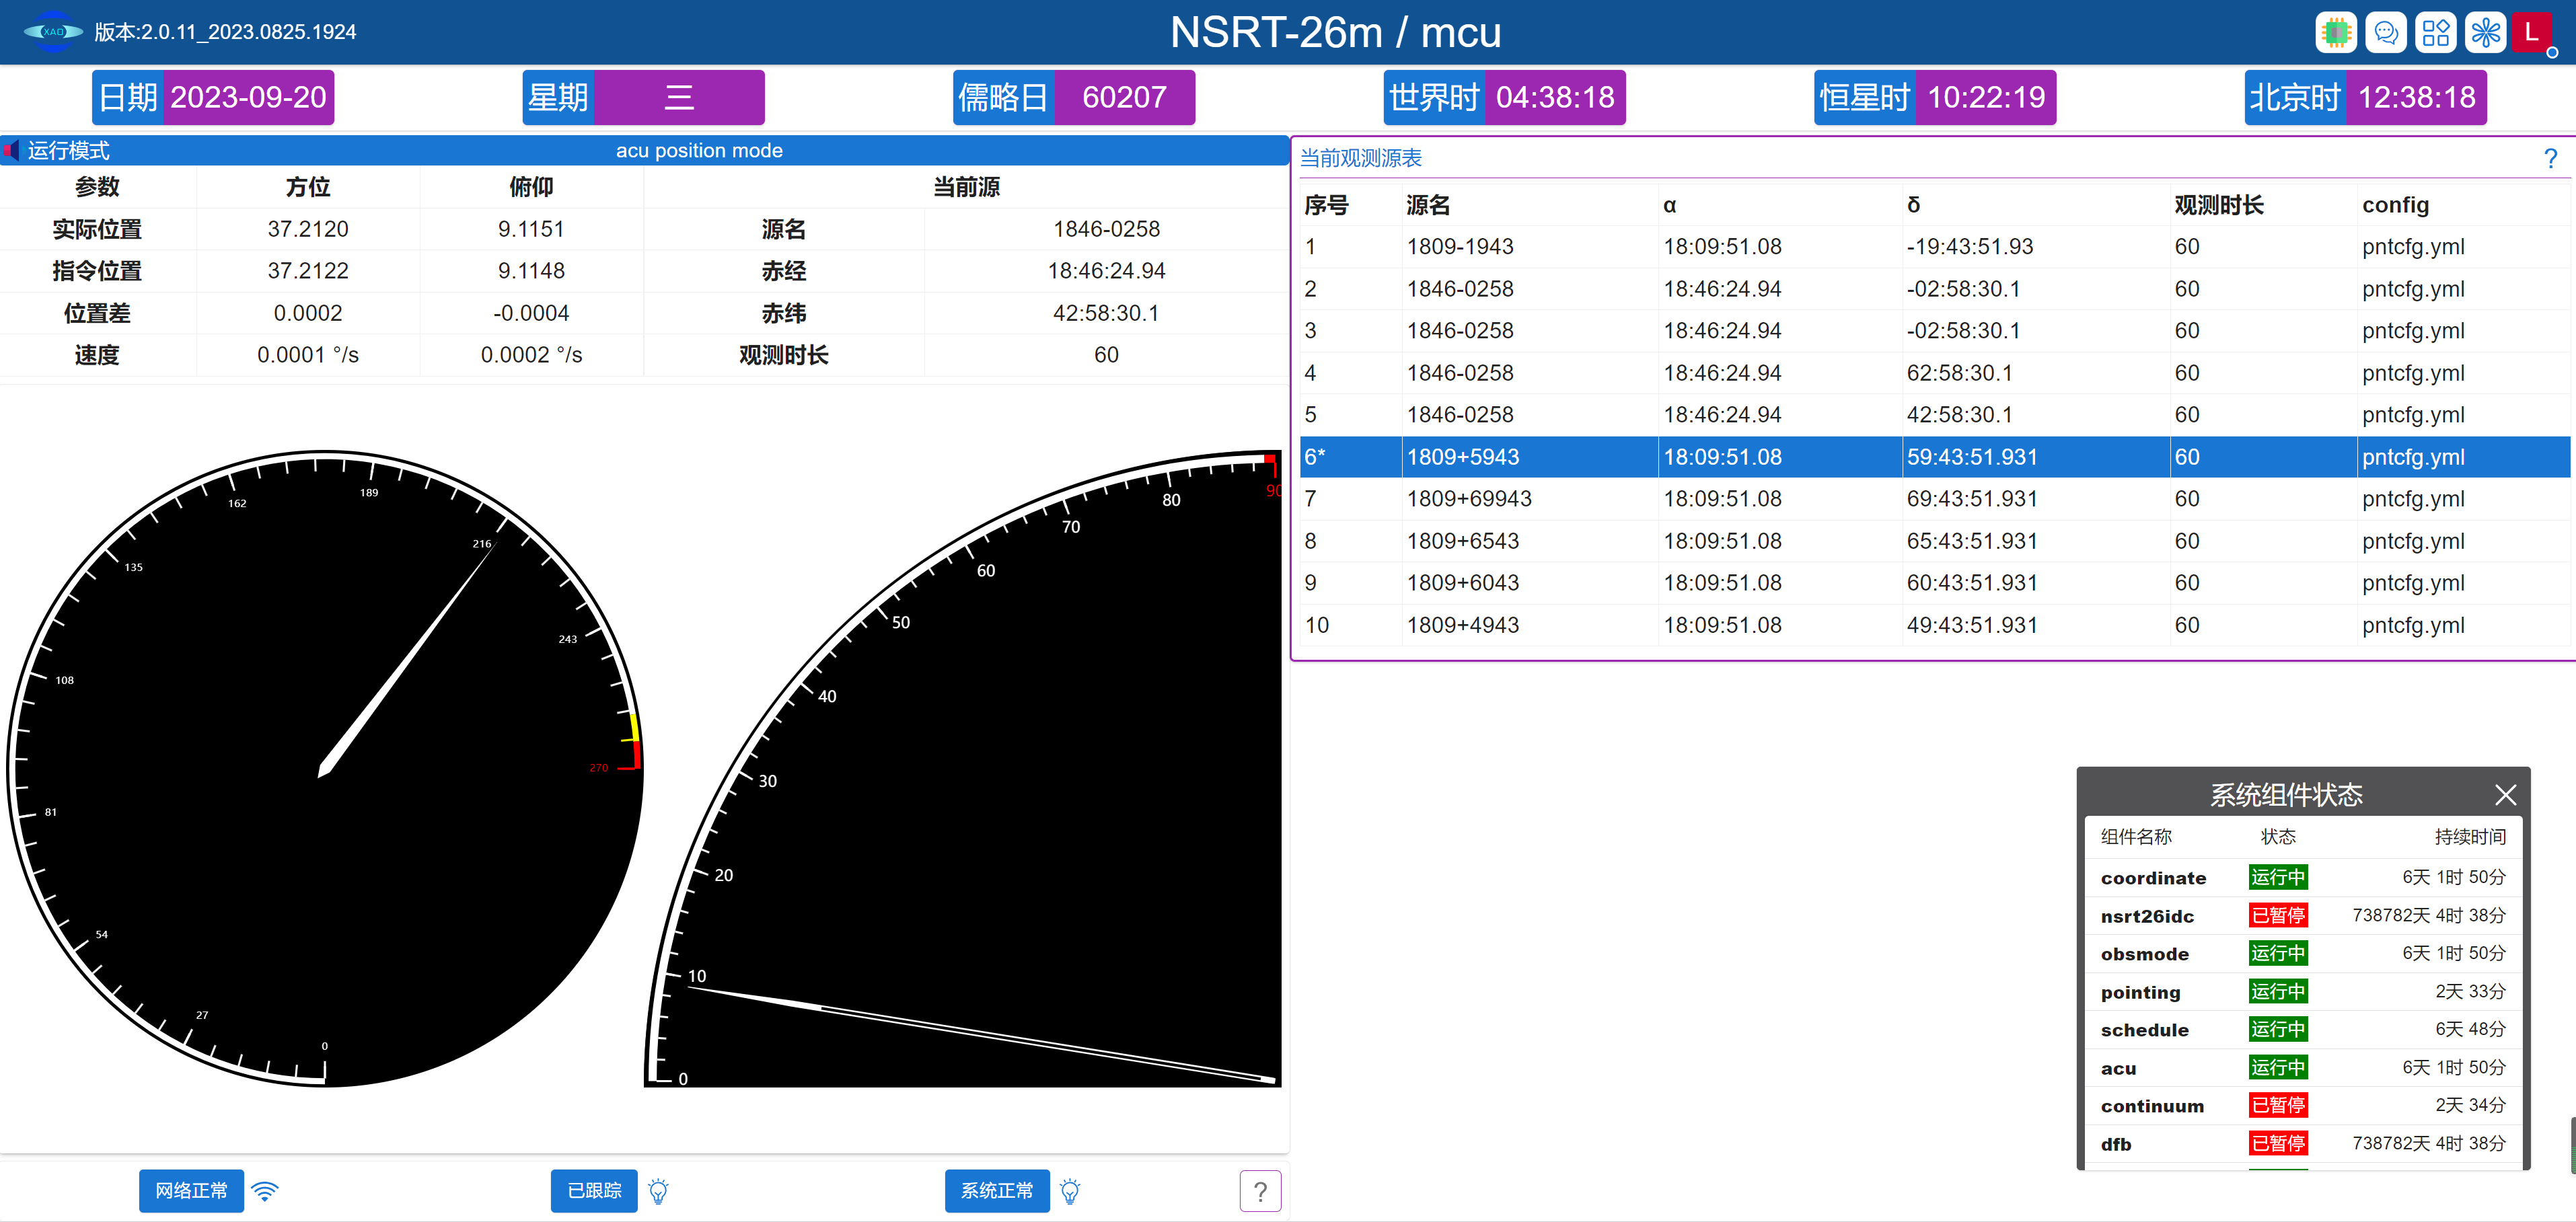Viewport: 2576px width, 1222px height.
Task: Click the obsmode 运行中 status badge
Action: pos(2278,953)
